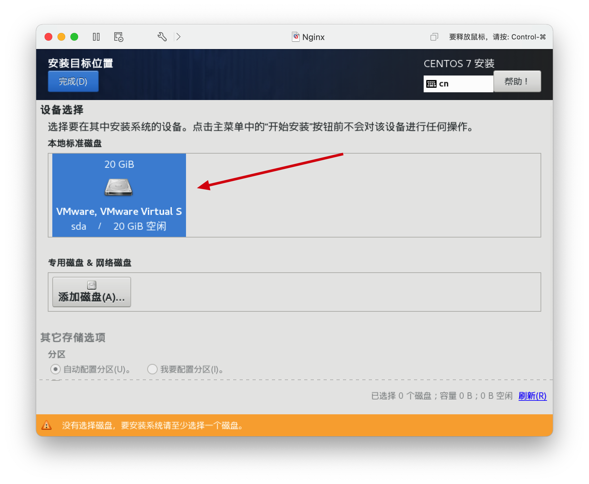The image size is (589, 484).
Task: Click the no-disk-selected warning message
Action: pos(153,426)
